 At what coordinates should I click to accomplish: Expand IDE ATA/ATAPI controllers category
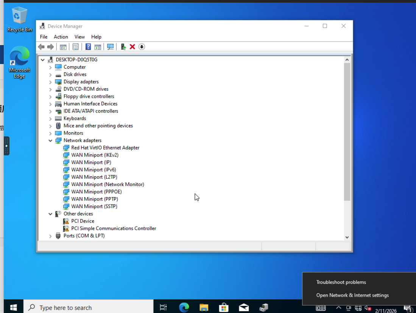[x=50, y=111]
